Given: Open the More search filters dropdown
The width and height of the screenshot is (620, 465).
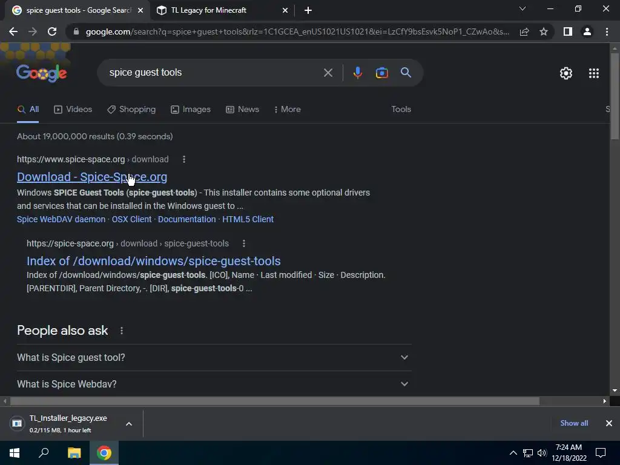Looking at the screenshot, I should pyautogui.click(x=287, y=109).
